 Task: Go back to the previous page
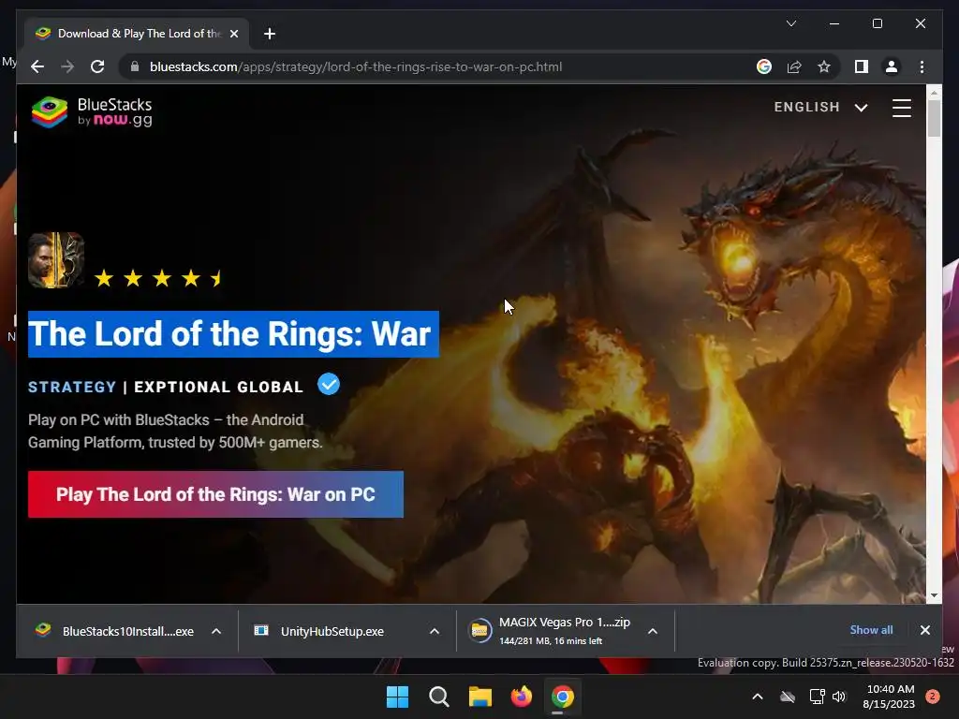pyautogui.click(x=37, y=66)
